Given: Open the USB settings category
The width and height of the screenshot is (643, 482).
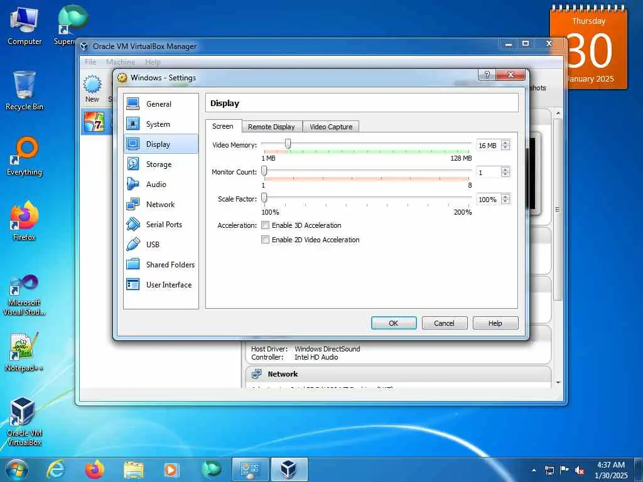Looking at the screenshot, I should (x=161, y=245).
